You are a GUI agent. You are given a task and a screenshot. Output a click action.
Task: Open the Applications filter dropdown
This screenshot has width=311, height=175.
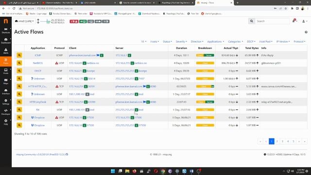pos(216,41)
